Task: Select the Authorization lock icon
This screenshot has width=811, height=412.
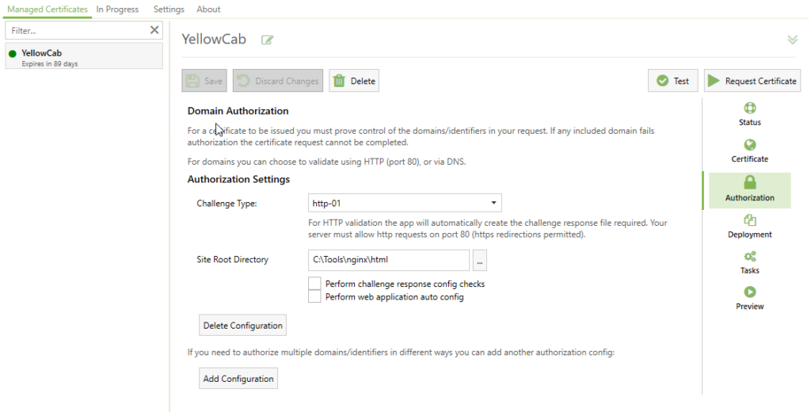Action: tap(749, 182)
